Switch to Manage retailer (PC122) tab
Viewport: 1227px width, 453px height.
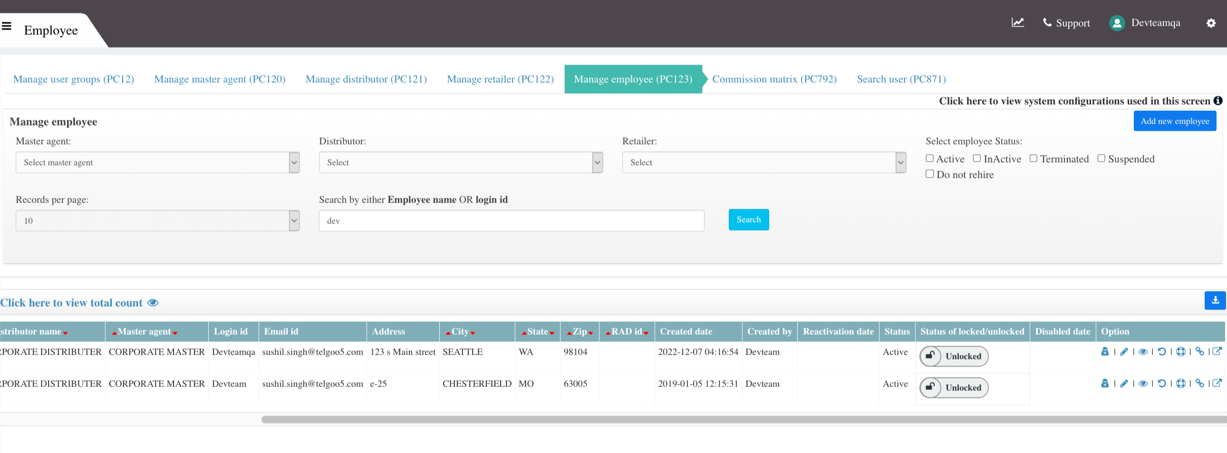500,79
